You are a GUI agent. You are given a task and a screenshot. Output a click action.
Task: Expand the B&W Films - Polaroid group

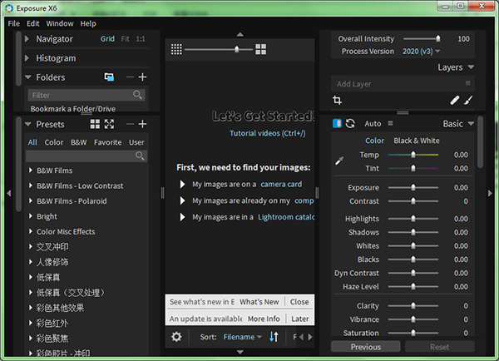[x=31, y=200]
